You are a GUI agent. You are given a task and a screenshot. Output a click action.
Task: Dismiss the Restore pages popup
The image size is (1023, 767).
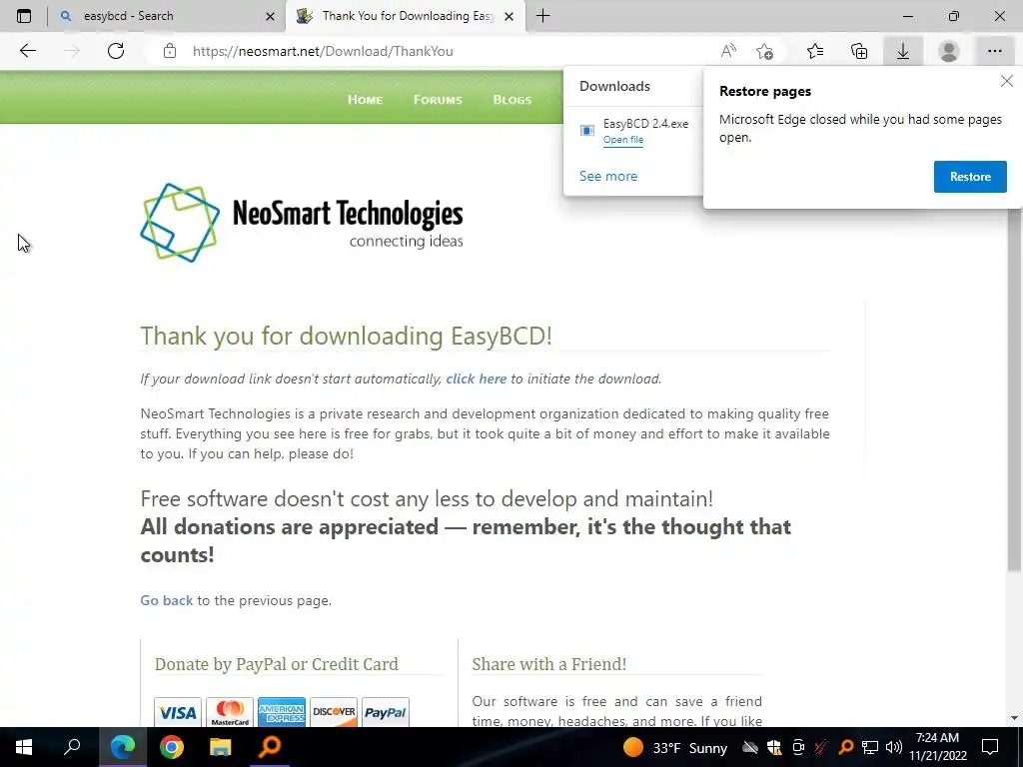click(1007, 81)
